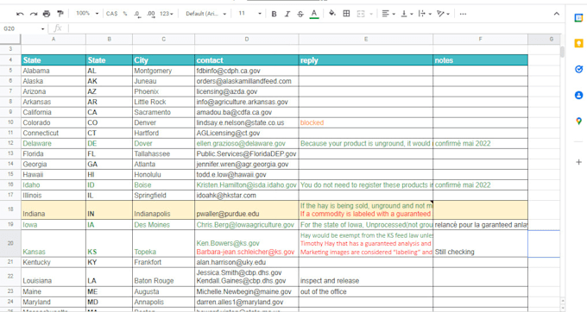587x312 pixels.
Task: Click the 'Topeka' city cell
Action: 163,244
